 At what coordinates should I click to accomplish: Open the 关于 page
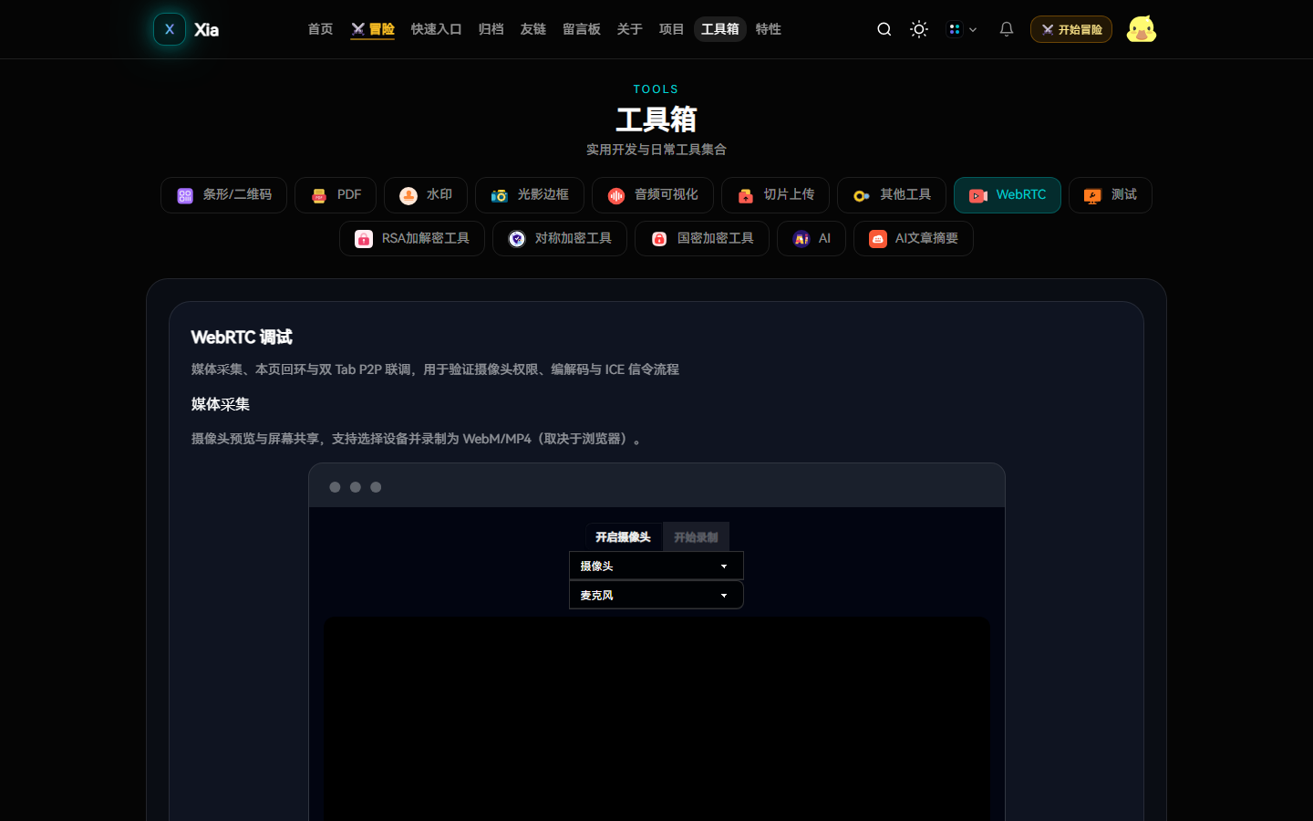[630, 29]
